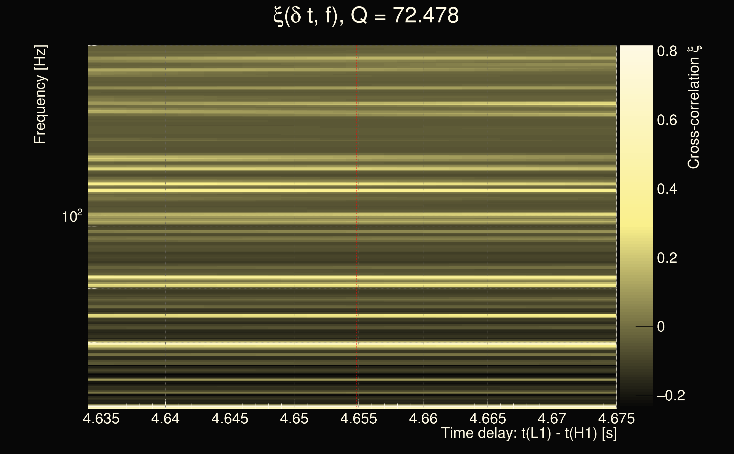Screen dimensions: 734x454
Task: Click the 4.65 time delay tick label
Action: [294, 419]
